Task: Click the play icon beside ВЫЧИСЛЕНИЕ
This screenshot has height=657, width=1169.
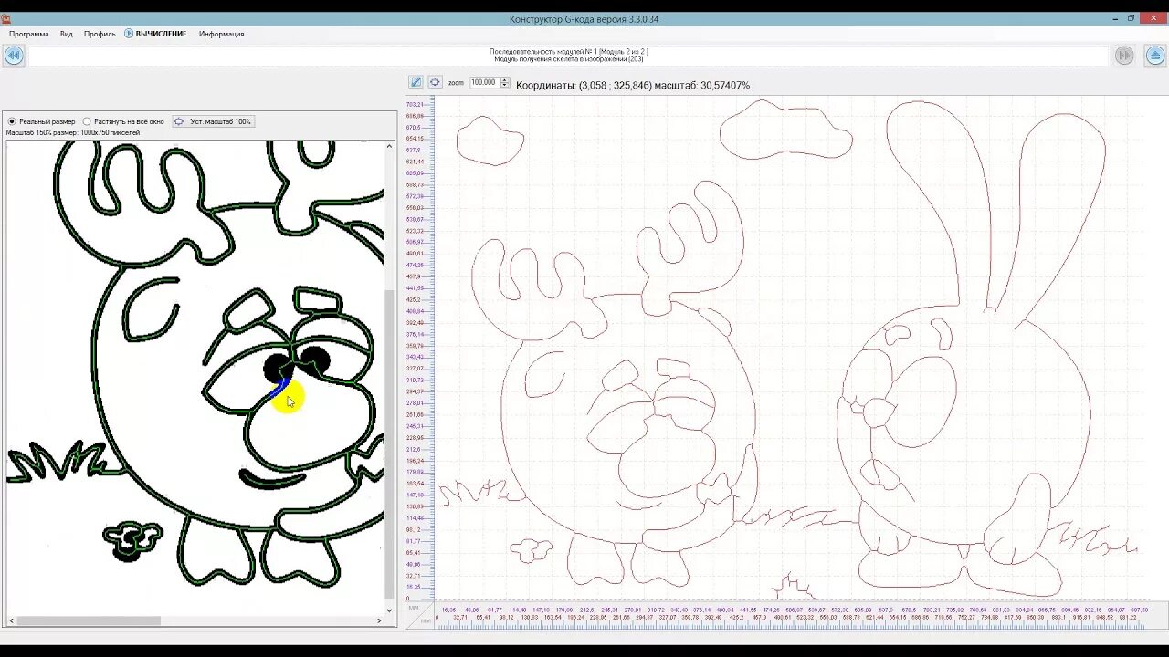Action: pyautogui.click(x=129, y=34)
